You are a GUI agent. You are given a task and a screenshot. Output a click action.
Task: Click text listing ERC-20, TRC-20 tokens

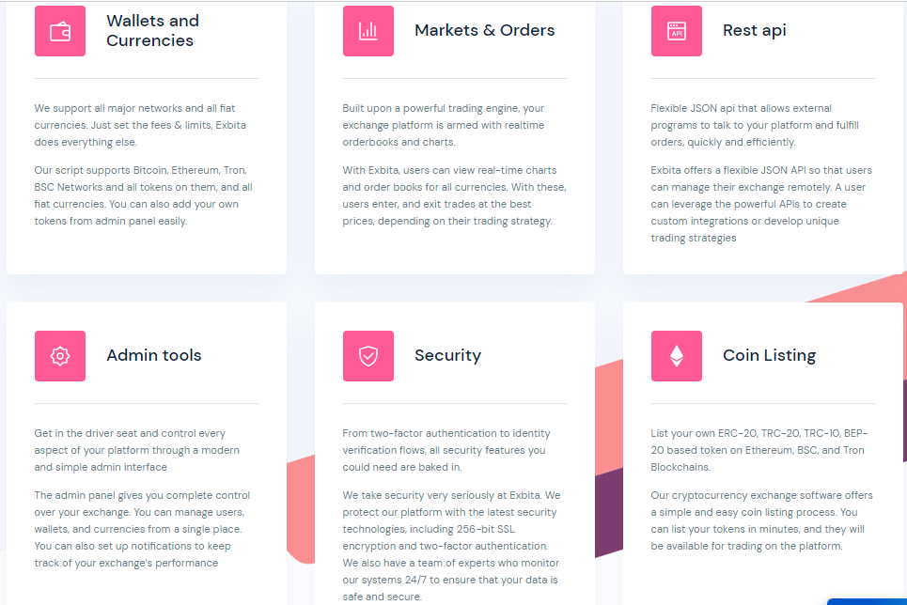pyautogui.click(x=758, y=450)
